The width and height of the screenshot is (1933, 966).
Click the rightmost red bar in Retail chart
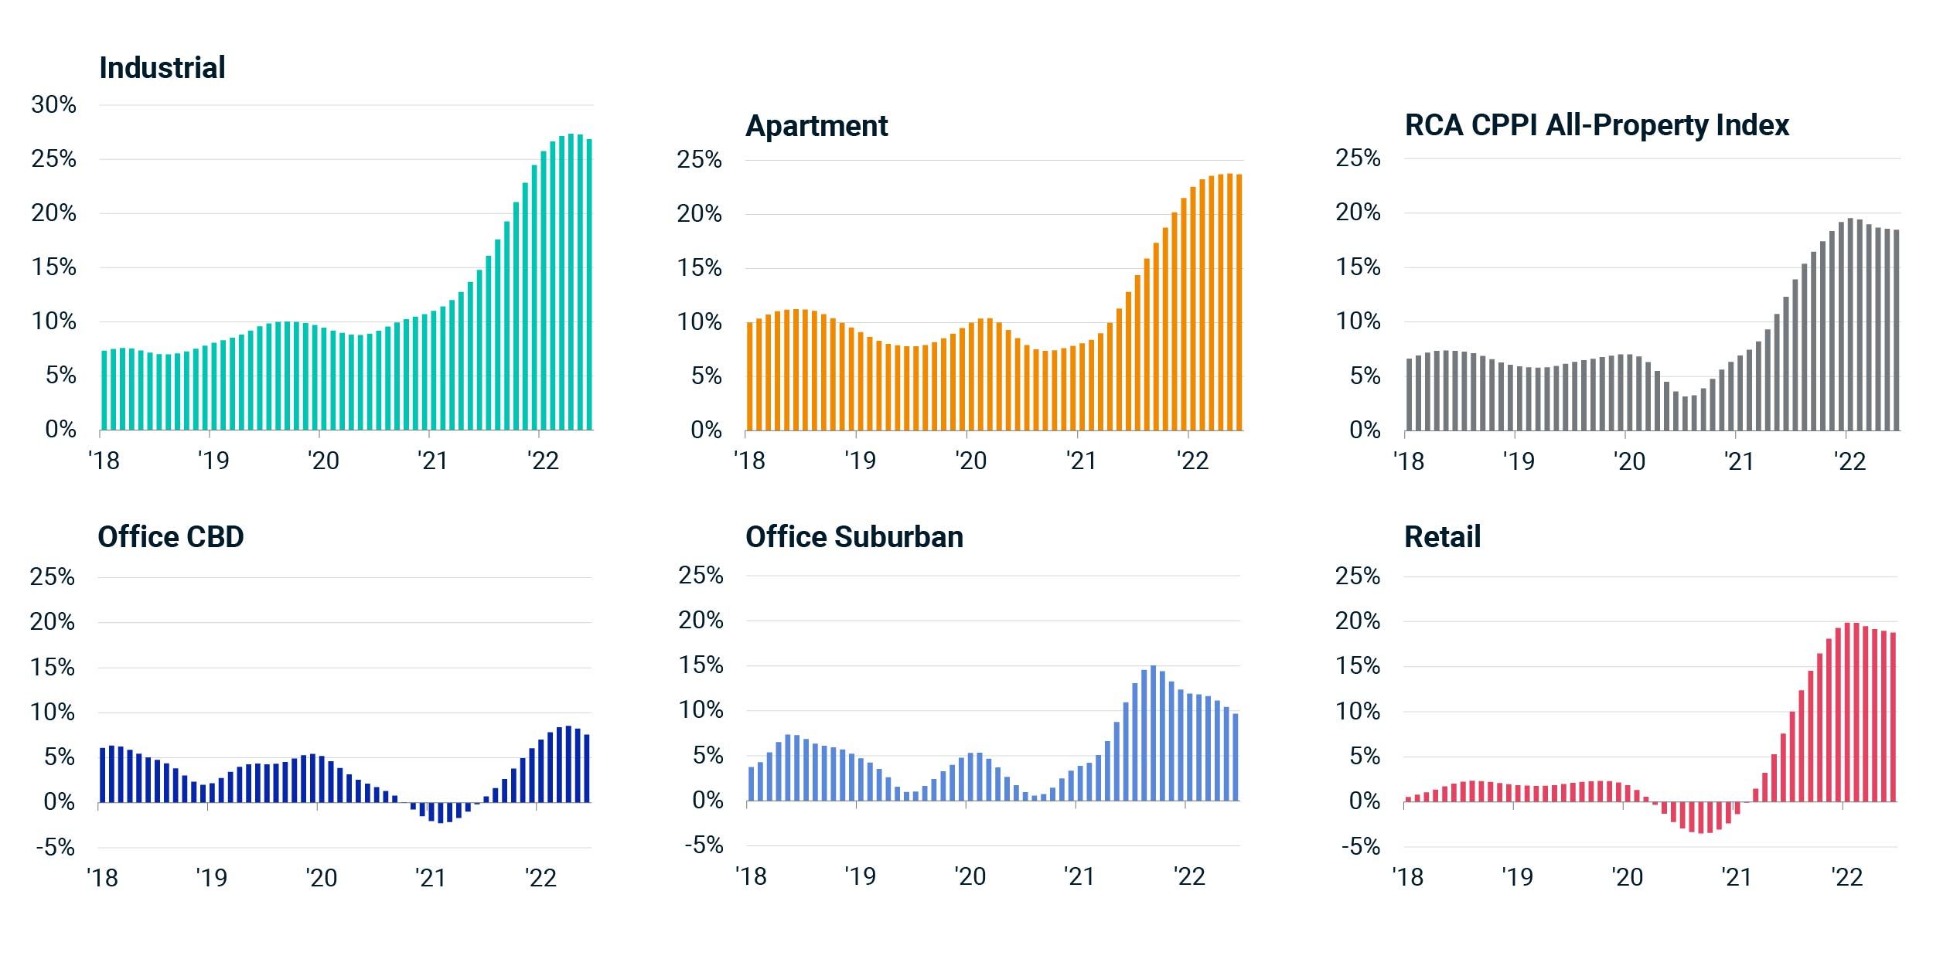click(x=1894, y=717)
